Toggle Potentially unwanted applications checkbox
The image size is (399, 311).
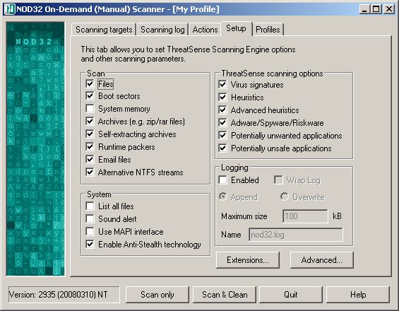[x=222, y=136]
